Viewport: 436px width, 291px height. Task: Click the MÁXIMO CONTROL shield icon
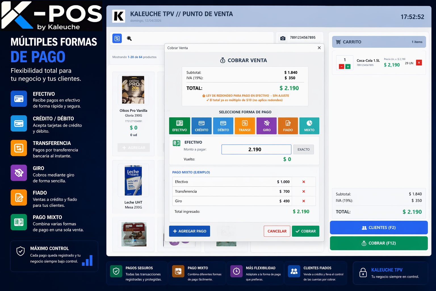pyautogui.click(x=20, y=251)
